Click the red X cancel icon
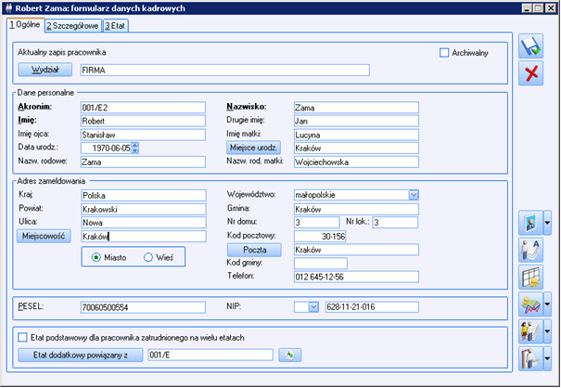 click(531, 74)
